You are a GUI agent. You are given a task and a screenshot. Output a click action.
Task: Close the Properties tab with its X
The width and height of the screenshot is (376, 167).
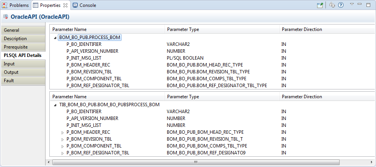click(65, 5)
